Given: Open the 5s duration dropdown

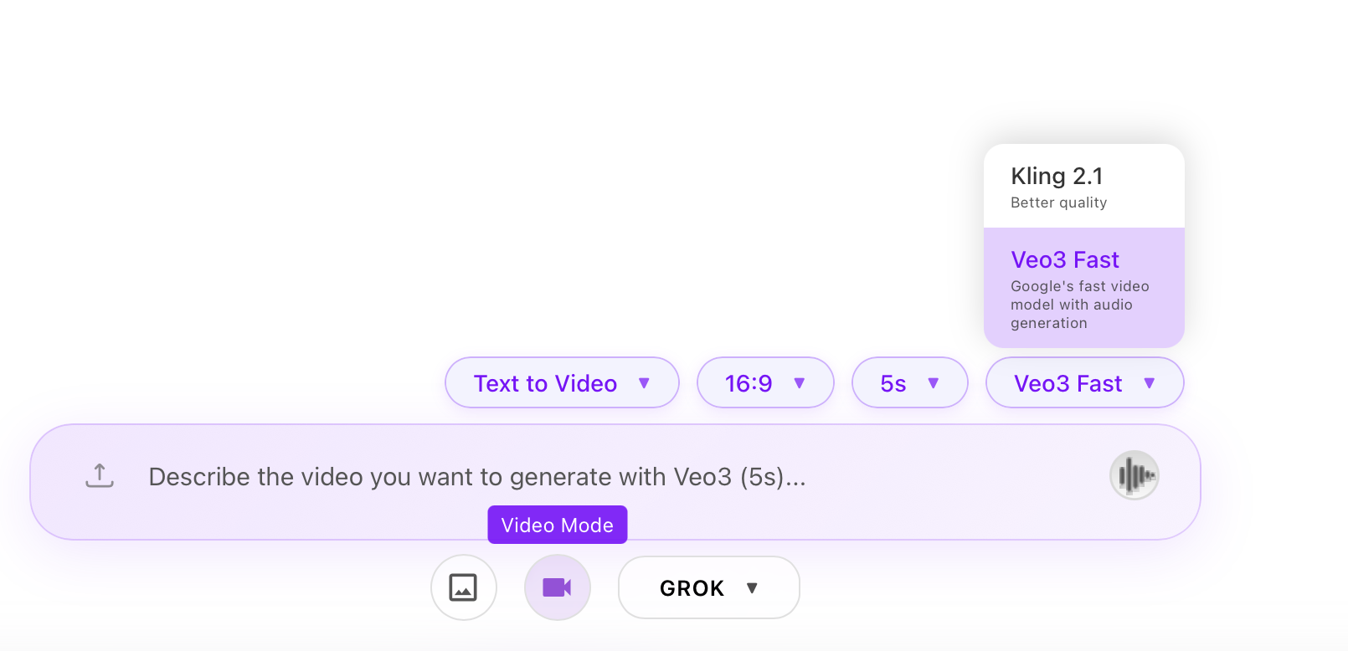Looking at the screenshot, I should click(893, 383).
